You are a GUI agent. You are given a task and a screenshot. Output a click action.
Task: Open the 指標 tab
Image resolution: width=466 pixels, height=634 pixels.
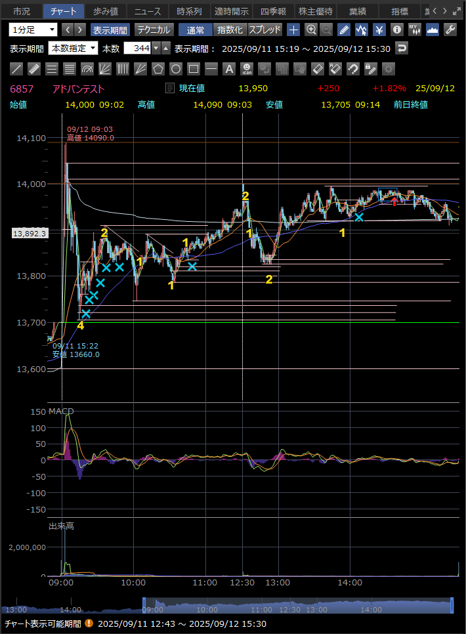point(400,11)
